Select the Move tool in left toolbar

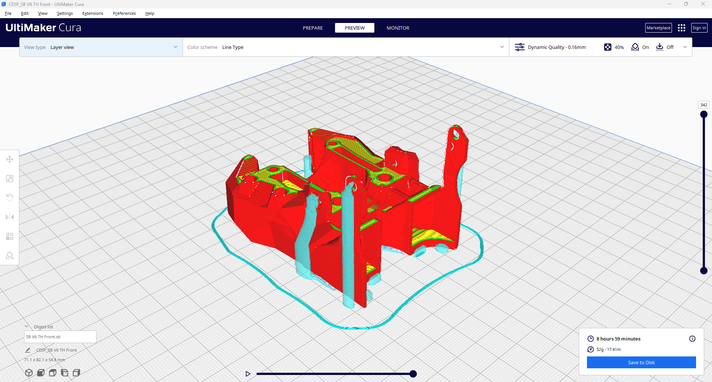[10, 159]
